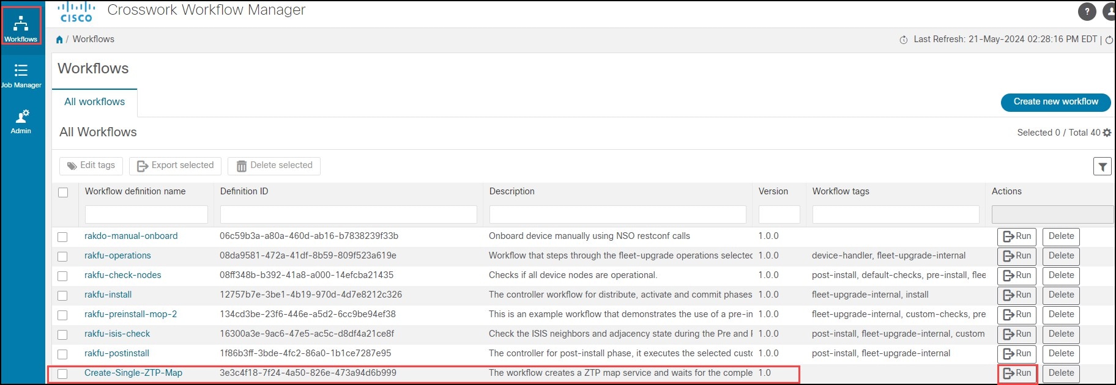Delete the rakfu-preinstall-mop-2 workflow
Screen dimensions: 1116x385
click(x=1061, y=315)
